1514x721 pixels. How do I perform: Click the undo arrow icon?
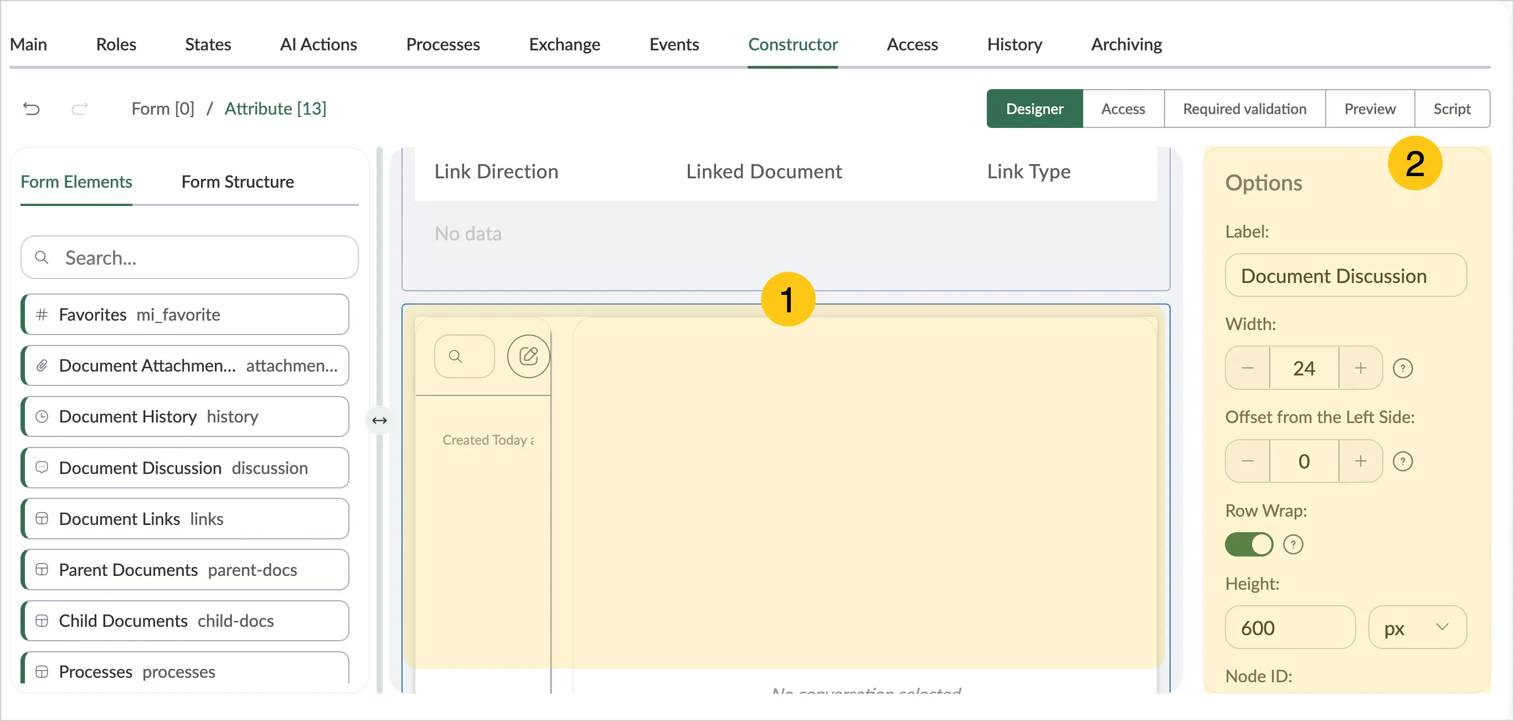[x=31, y=109]
